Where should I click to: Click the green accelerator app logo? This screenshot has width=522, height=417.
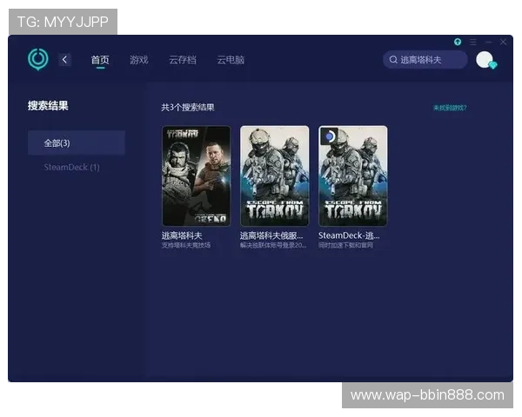pyautogui.click(x=38, y=60)
